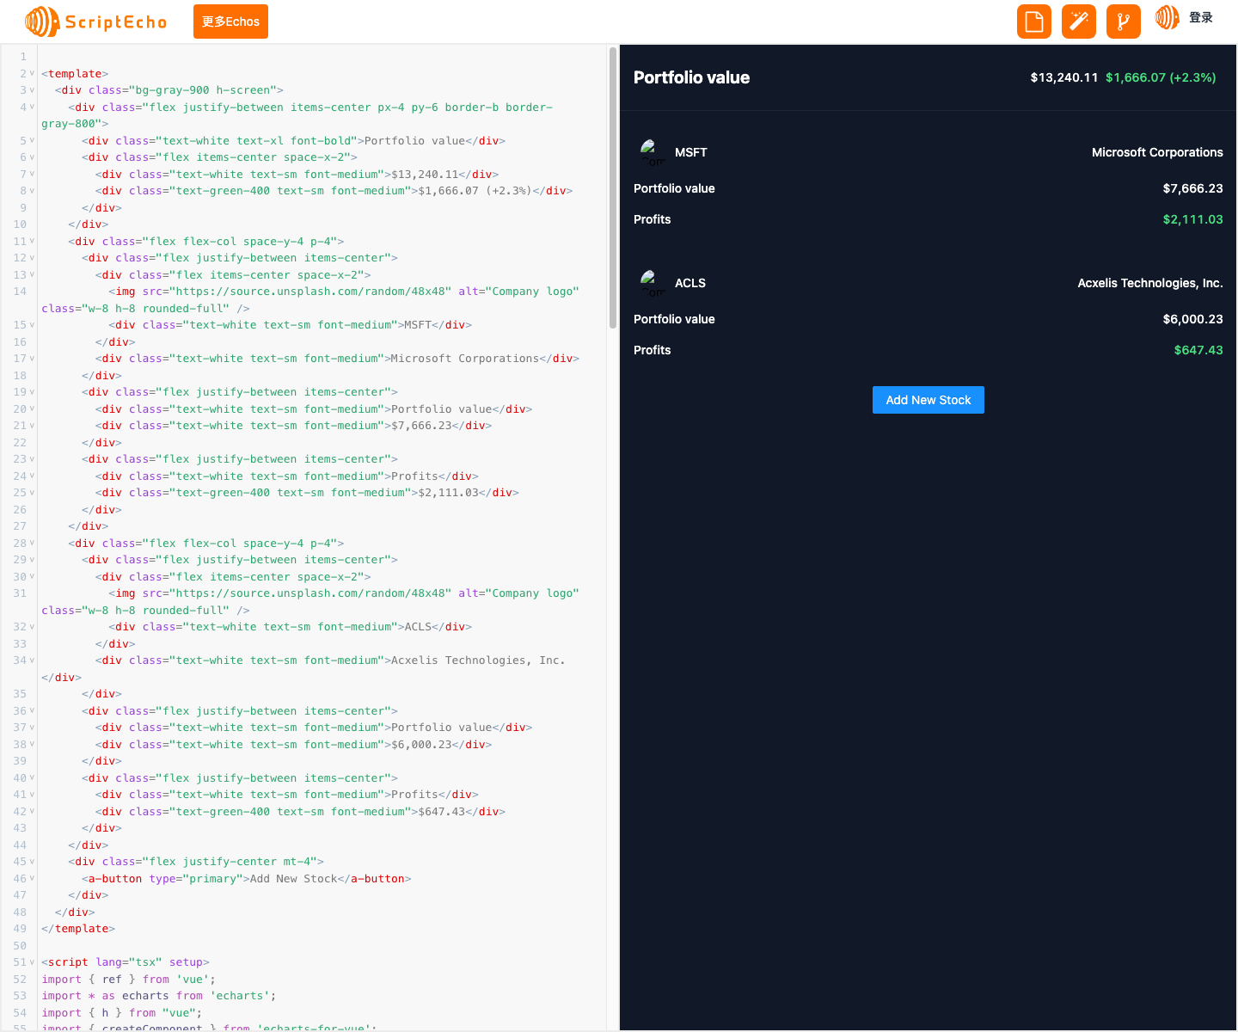This screenshot has height=1032, width=1238.
Task: Click the opening <template> tag line
Action: 75,74
